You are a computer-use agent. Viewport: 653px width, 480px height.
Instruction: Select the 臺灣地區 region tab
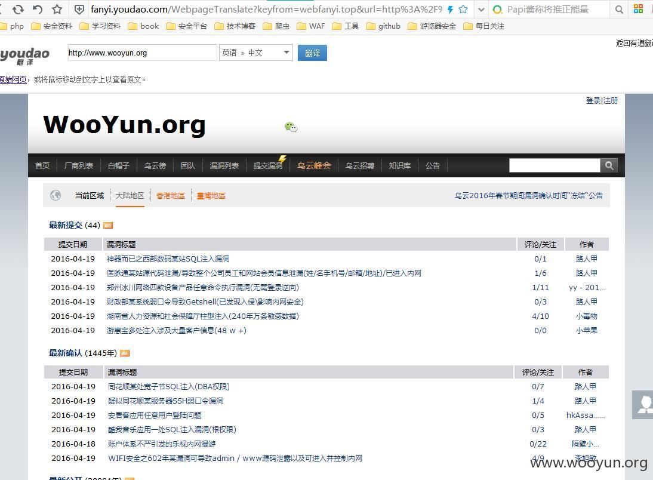point(211,196)
